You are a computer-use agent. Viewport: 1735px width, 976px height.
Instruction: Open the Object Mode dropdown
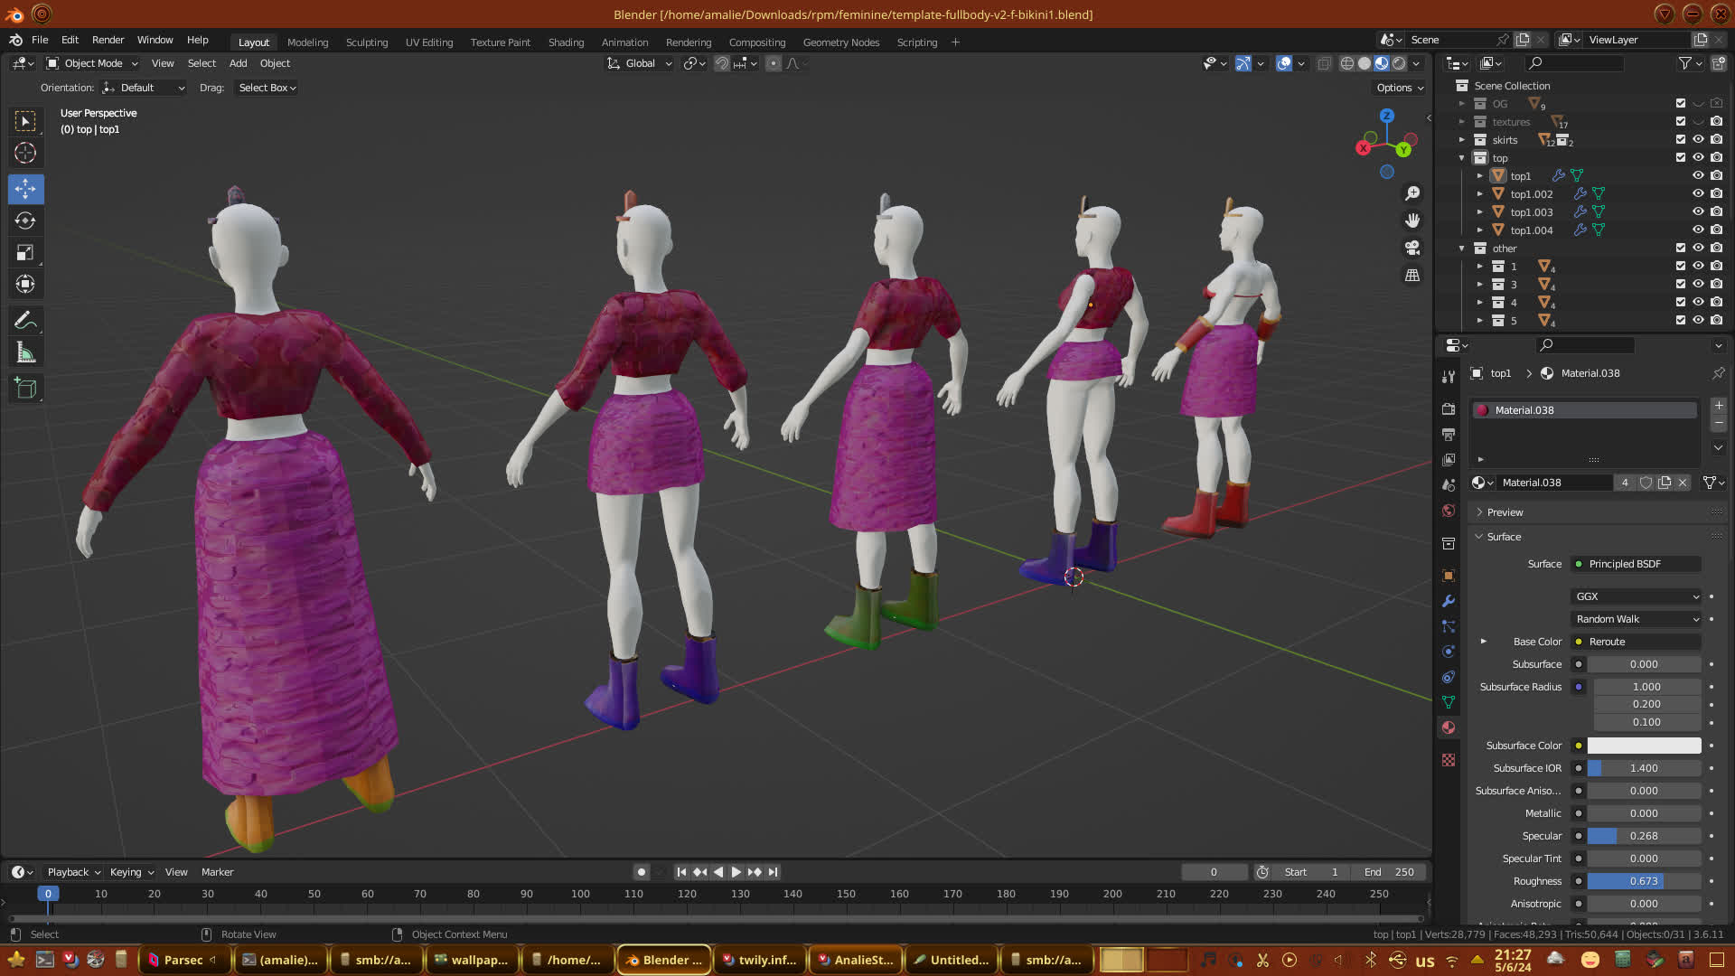[x=92, y=63]
